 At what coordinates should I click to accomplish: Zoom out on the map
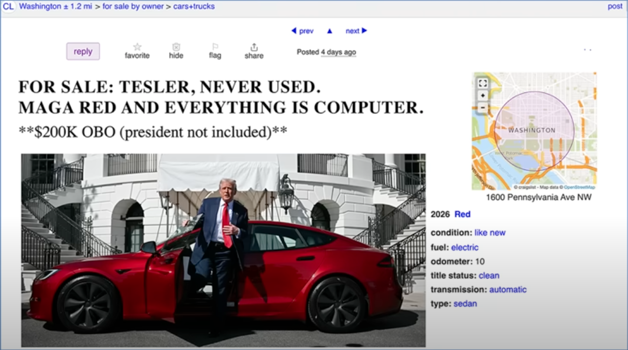coord(482,107)
